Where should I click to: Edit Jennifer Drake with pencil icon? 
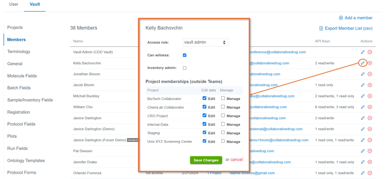pyautogui.click(x=362, y=162)
